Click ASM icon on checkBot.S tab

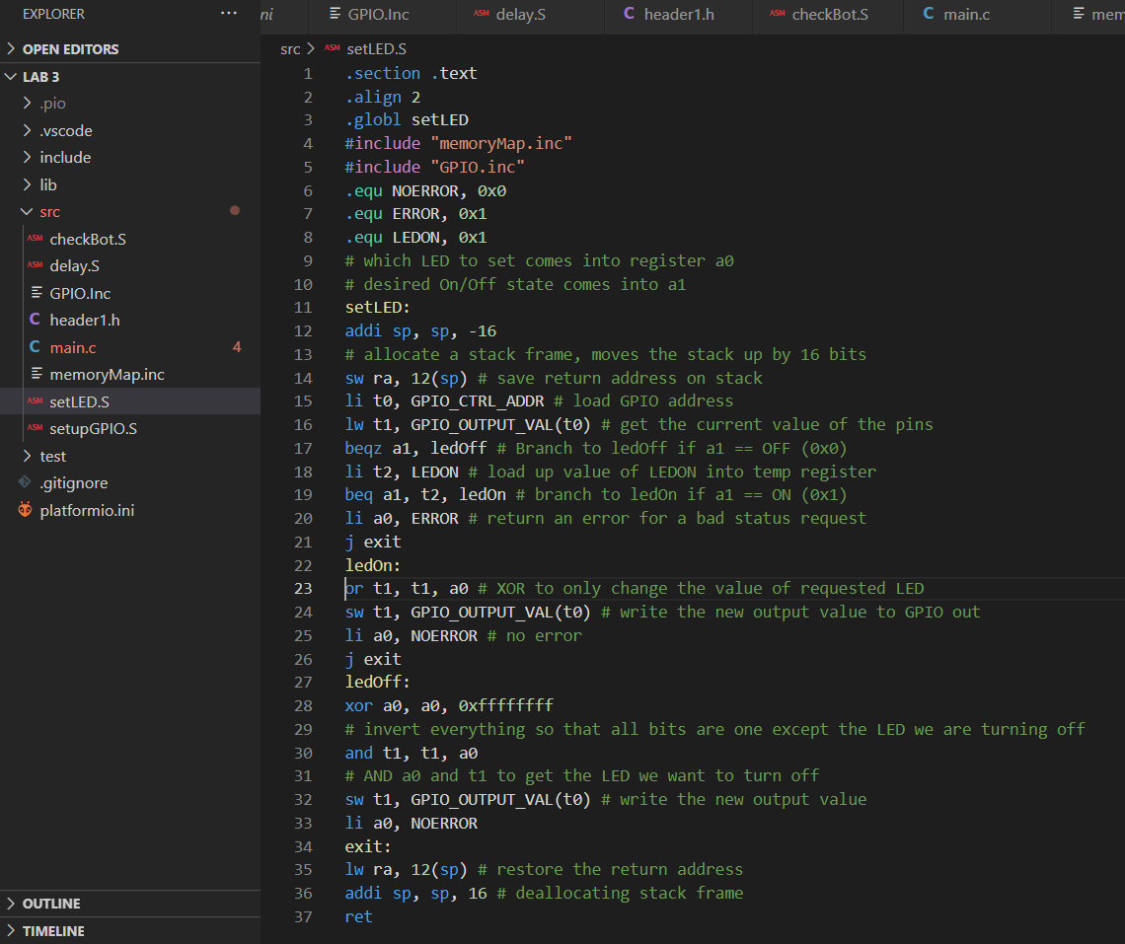(x=778, y=14)
